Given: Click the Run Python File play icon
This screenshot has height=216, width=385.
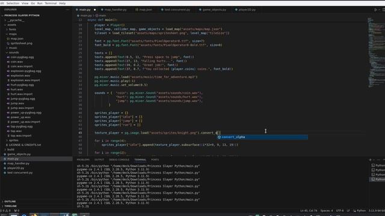Looking at the screenshot, I should click(x=375, y=10).
